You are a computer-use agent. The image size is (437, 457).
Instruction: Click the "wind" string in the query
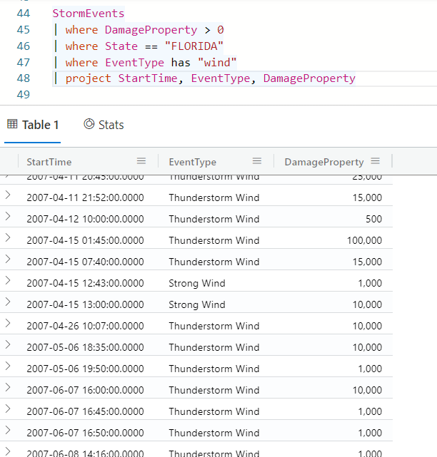[x=217, y=62]
